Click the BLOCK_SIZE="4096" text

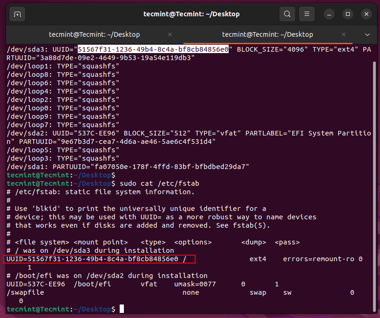click(272, 49)
